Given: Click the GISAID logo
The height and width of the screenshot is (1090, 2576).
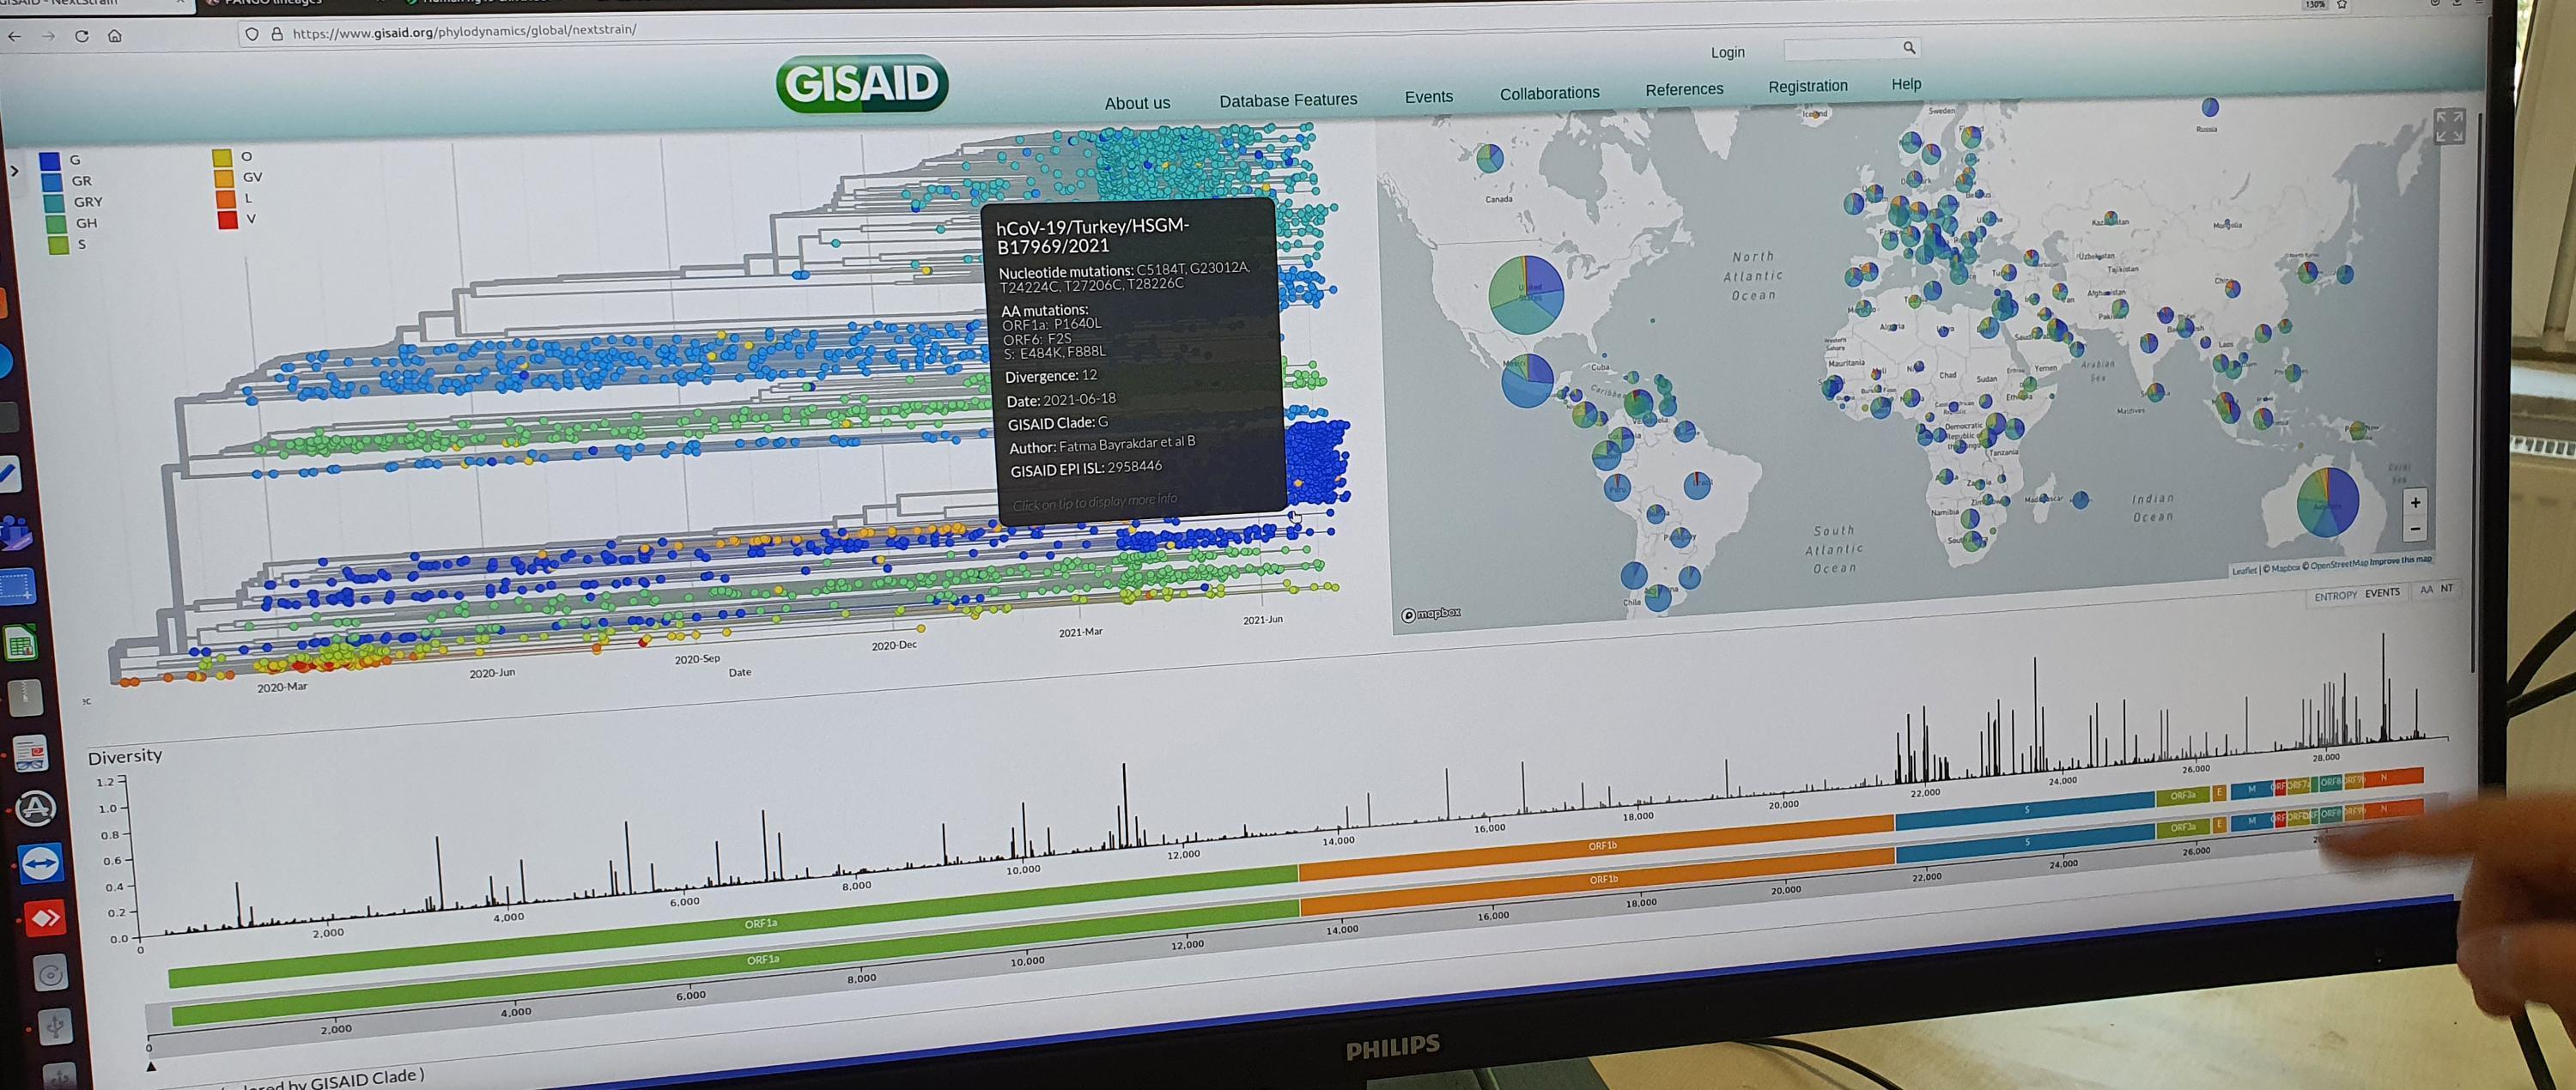Looking at the screenshot, I should point(861,84).
